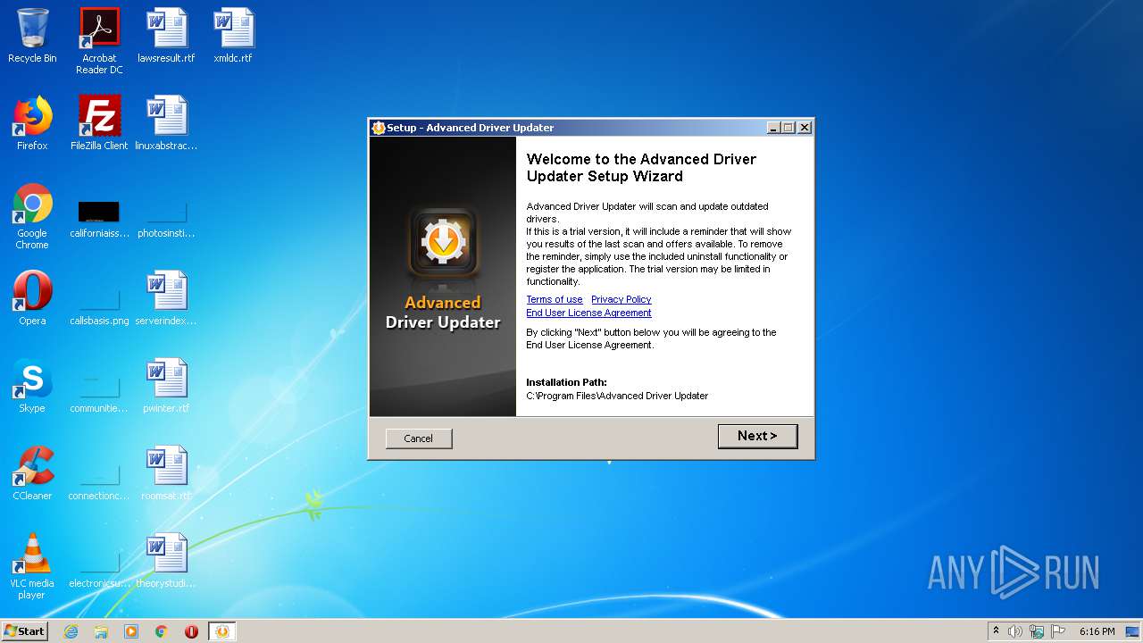Image resolution: width=1143 pixels, height=643 pixels.
Task: Click the installation path text
Action: tap(617, 396)
